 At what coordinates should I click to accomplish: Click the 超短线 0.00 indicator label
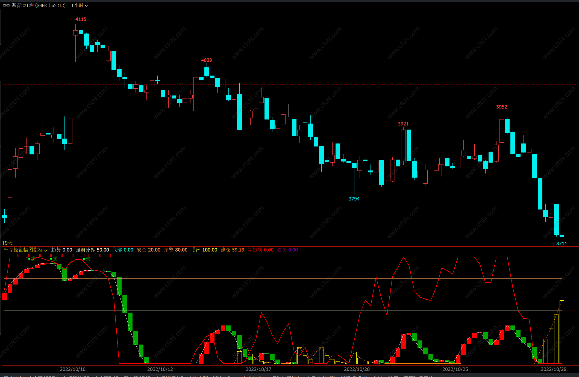click(x=260, y=250)
